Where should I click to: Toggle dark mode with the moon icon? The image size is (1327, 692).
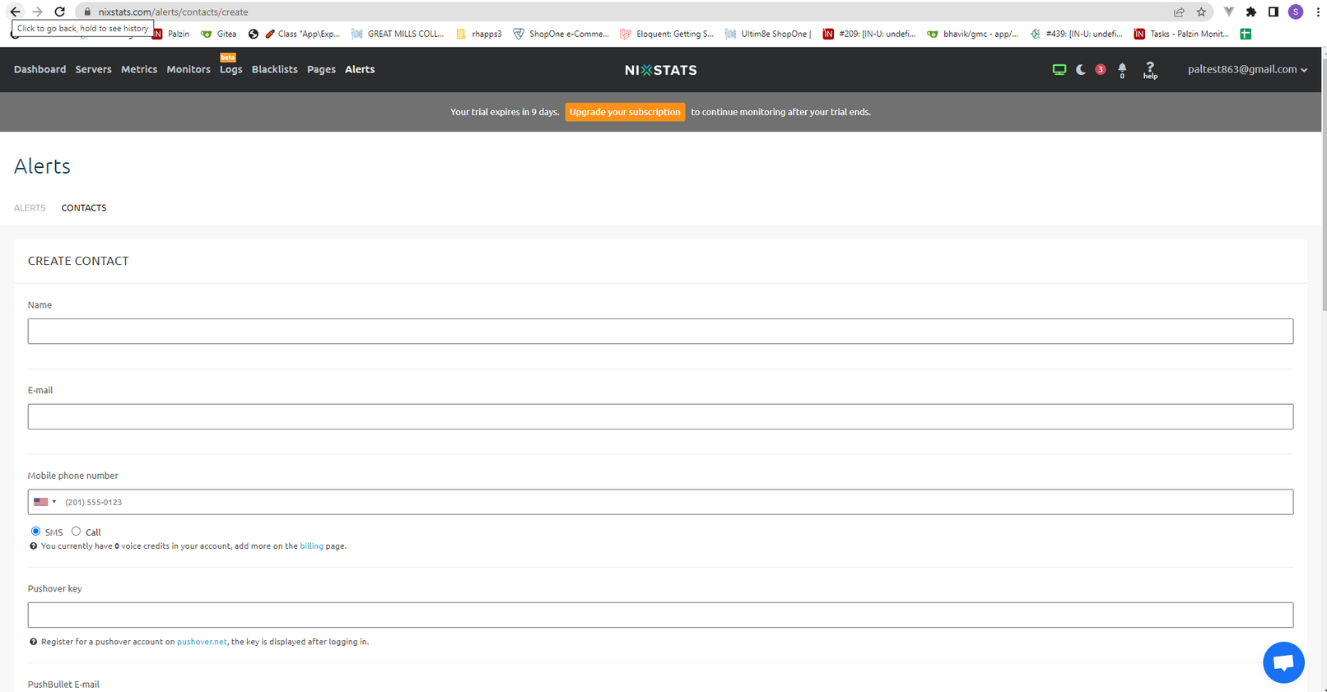[x=1081, y=70]
